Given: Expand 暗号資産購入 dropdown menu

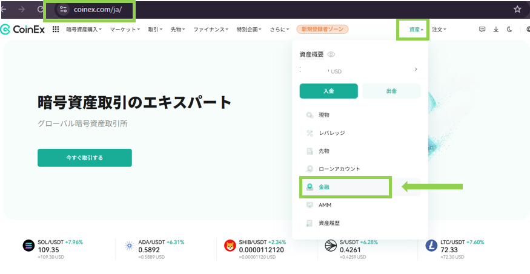Looking at the screenshot, I should point(84,30).
